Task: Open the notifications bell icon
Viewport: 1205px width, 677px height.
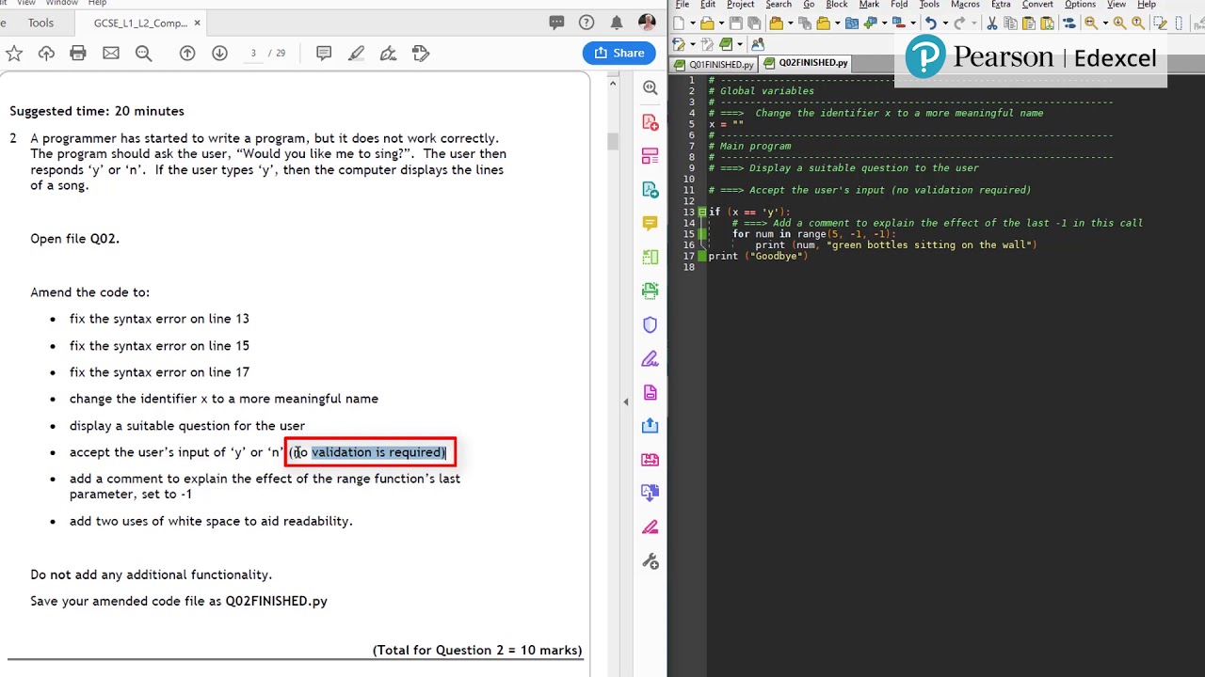Action: point(617,23)
